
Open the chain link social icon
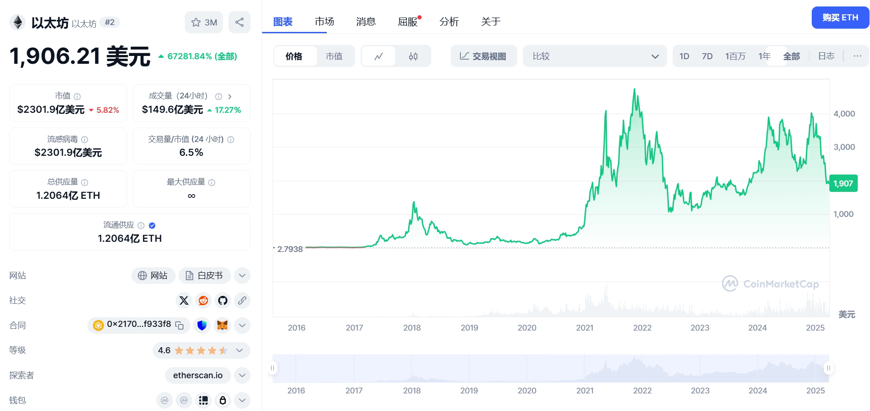pyautogui.click(x=242, y=301)
